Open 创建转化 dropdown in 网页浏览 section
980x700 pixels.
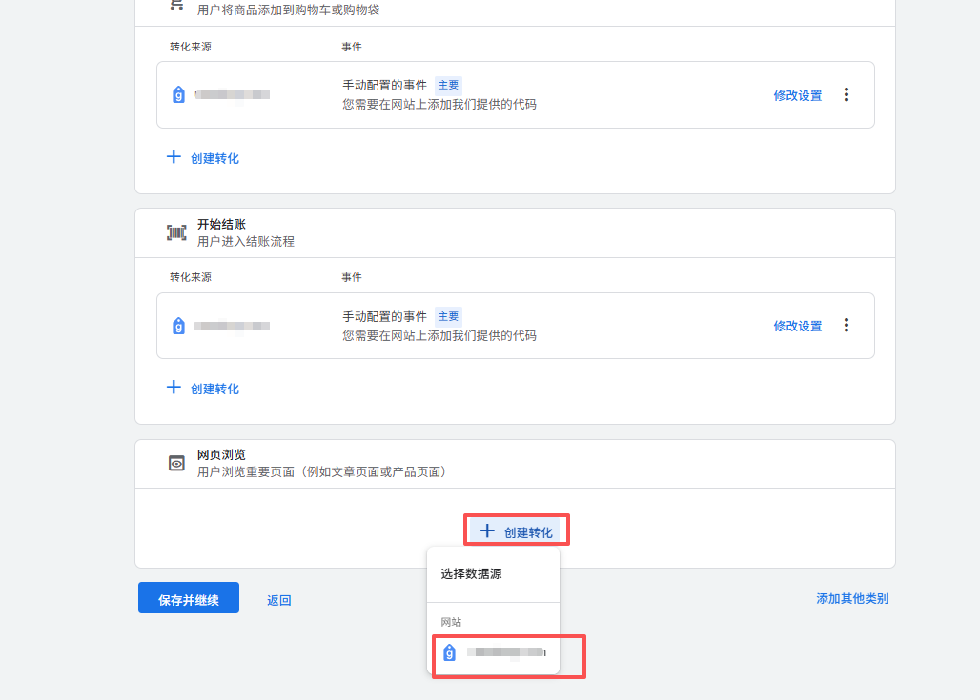516,531
